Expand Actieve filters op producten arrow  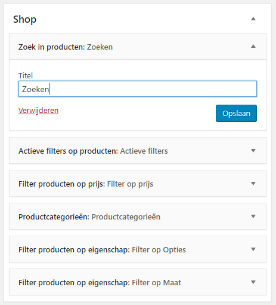tap(253, 151)
